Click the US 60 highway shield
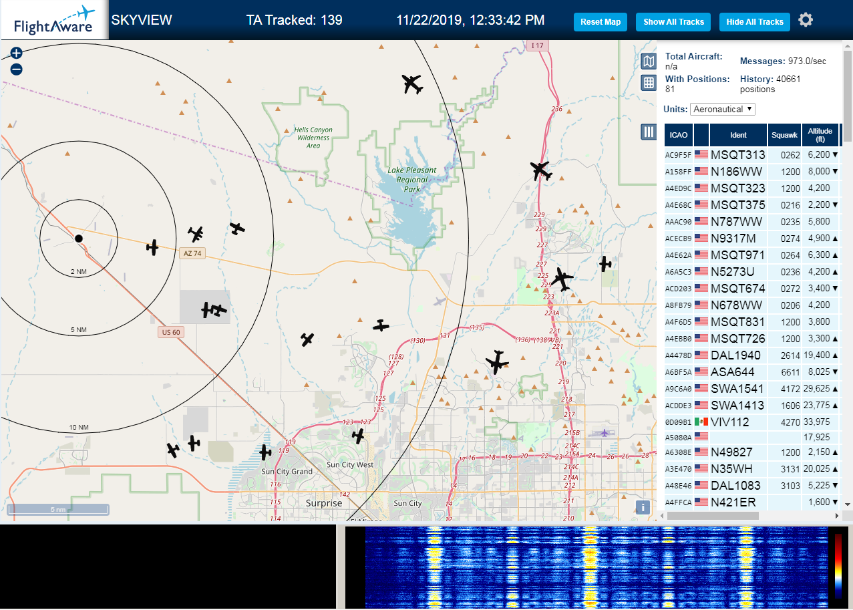The width and height of the screenshot is (853, 610). pyautogui.click(x=172, y=332)
